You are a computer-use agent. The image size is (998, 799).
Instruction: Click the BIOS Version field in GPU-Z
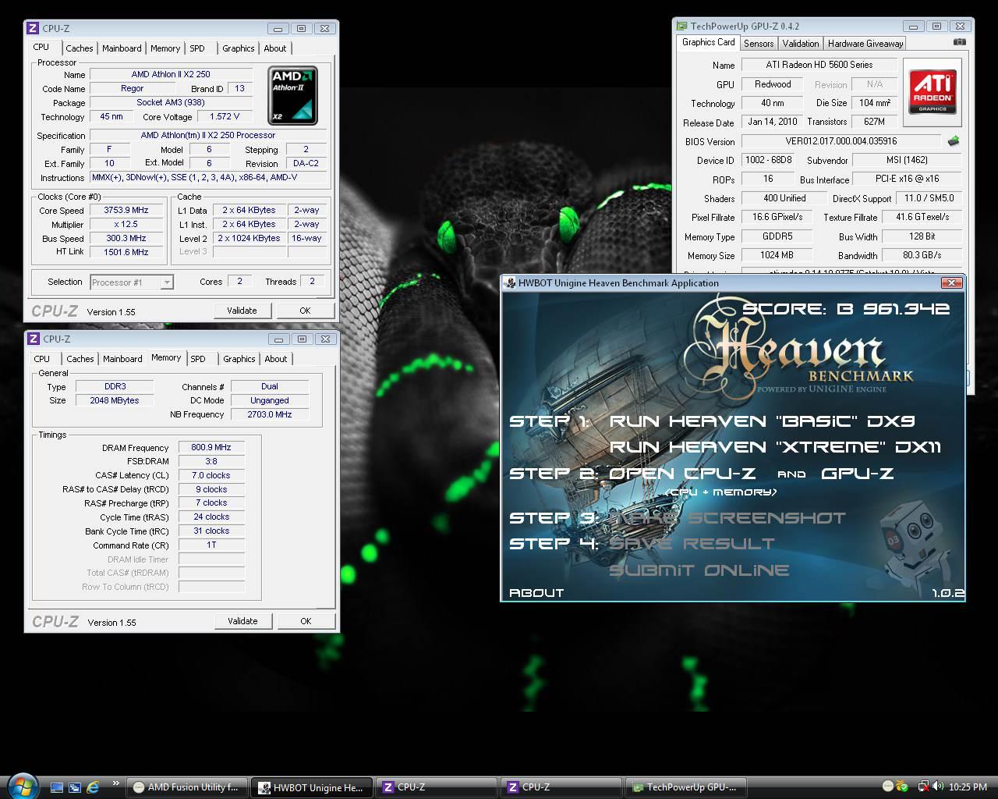[841, 141]
